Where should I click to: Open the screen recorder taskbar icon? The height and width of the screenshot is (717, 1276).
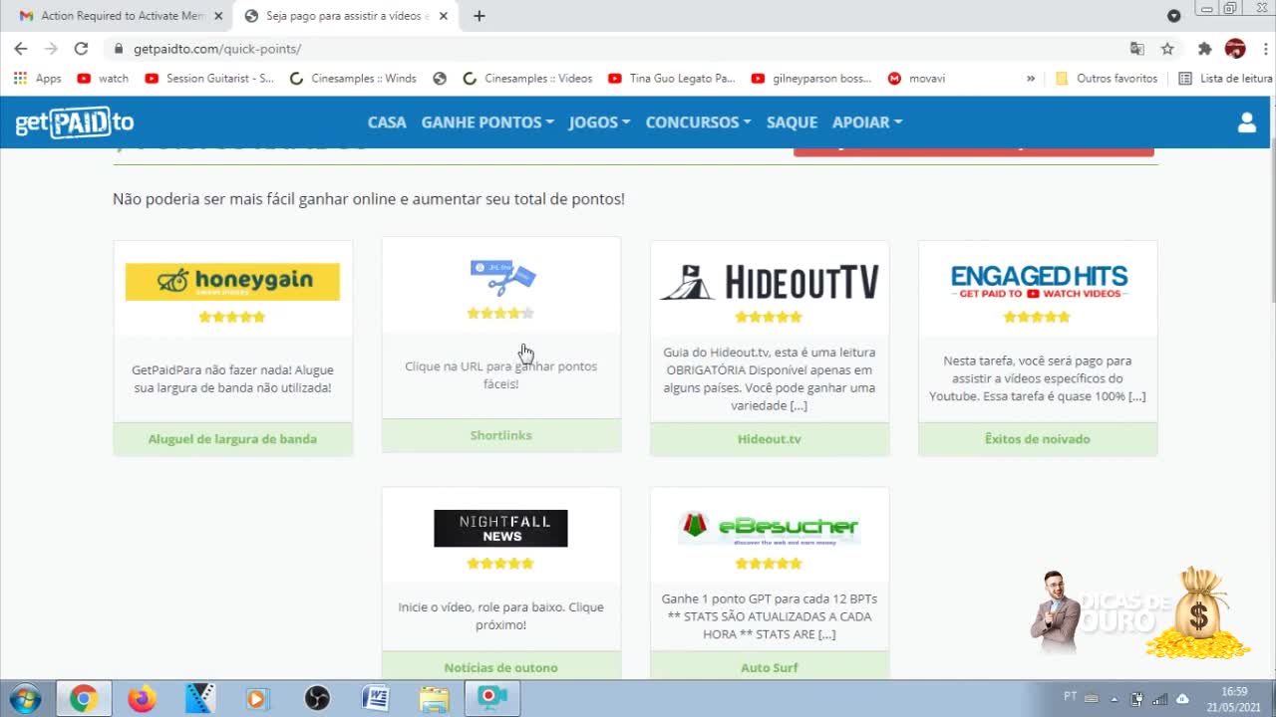(x=493, y=699)
